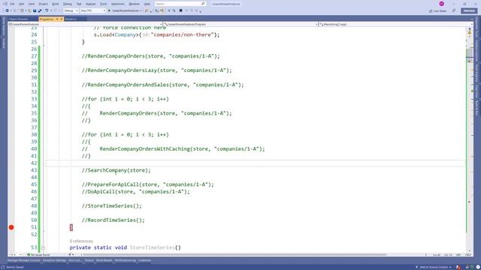Open the File menu
The image size is (481, 270).
12,4
